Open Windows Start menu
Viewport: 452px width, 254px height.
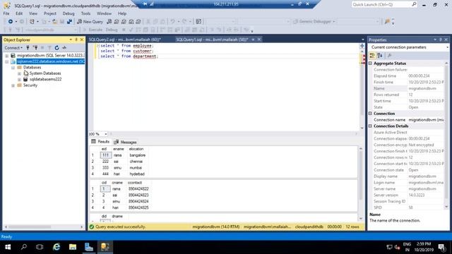pyautogui.click(x=8, y=247)
